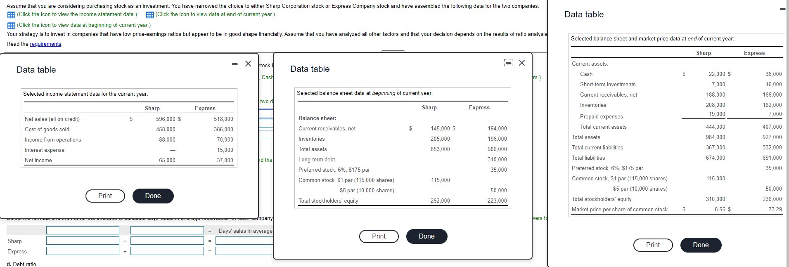Select Sharp cost of goods sold 458,000
The width and height of the screenshot is (789, 267).
point(166,130)
